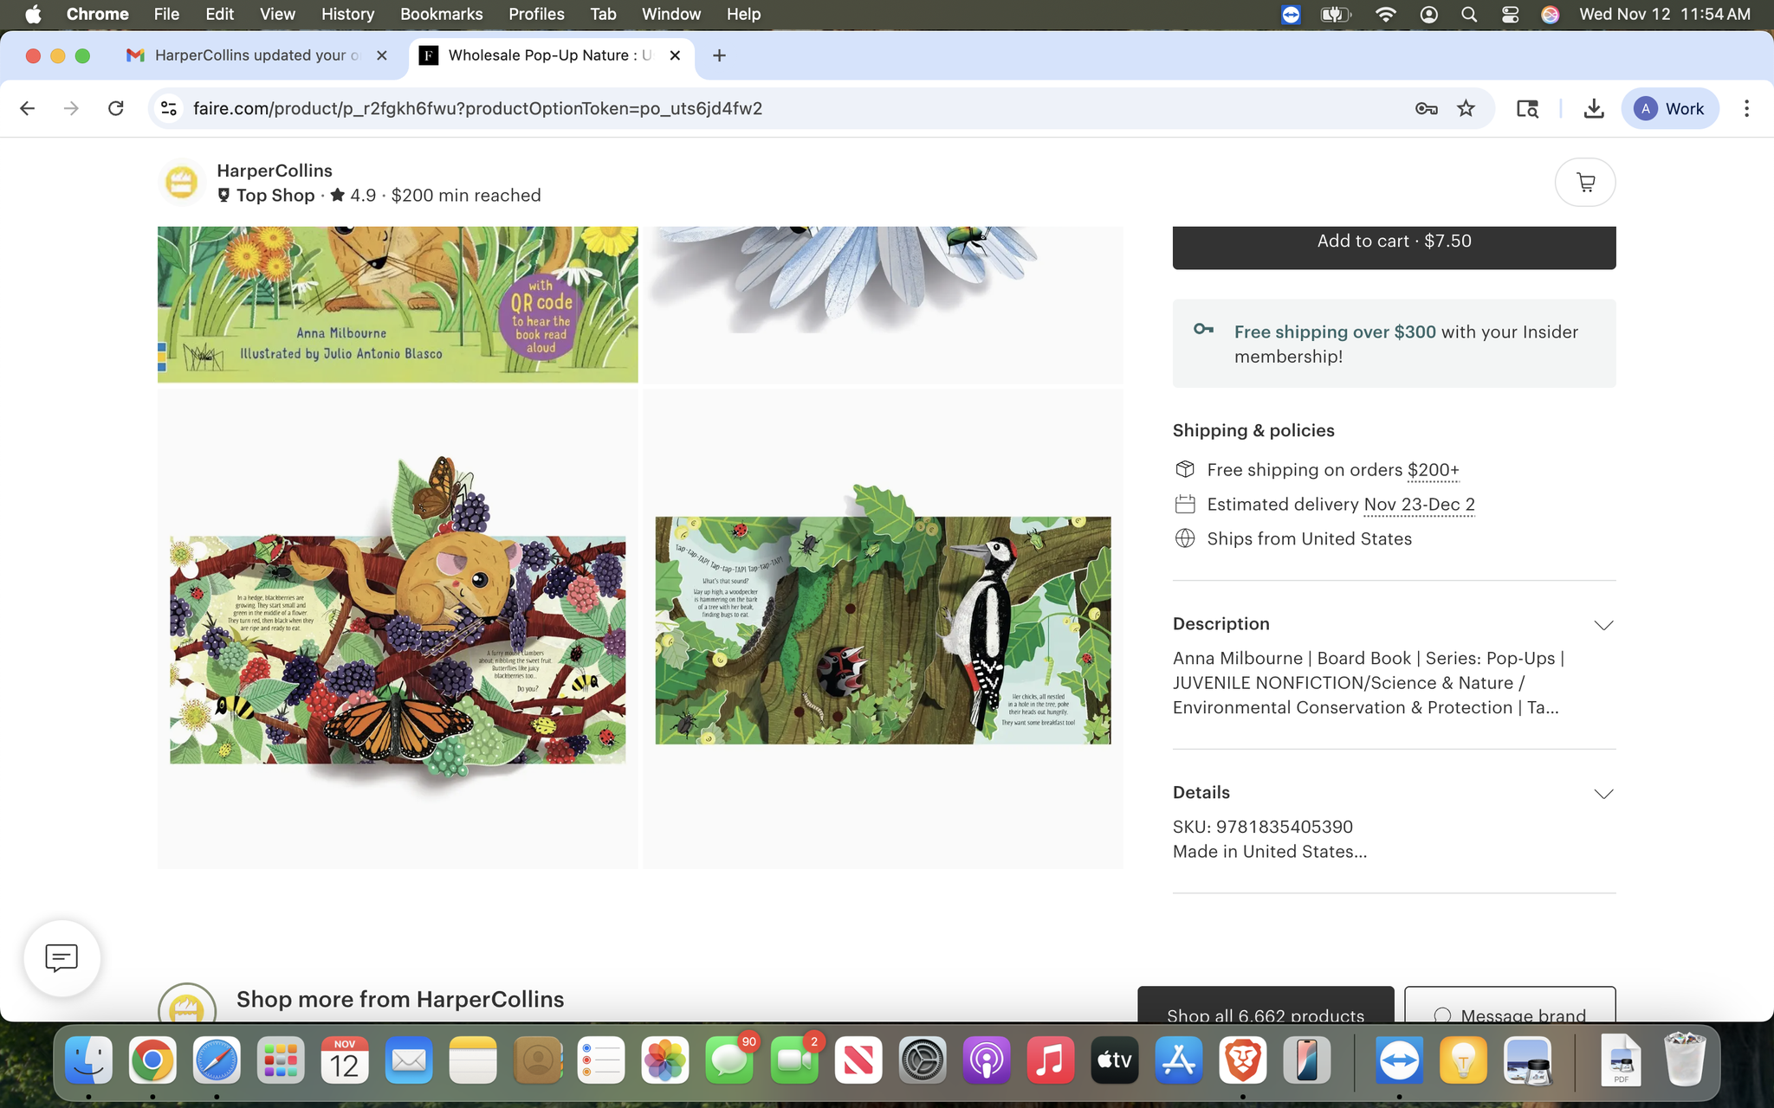
Task: Open the woodpecker pop-up spread image
Action: [883, 629]
